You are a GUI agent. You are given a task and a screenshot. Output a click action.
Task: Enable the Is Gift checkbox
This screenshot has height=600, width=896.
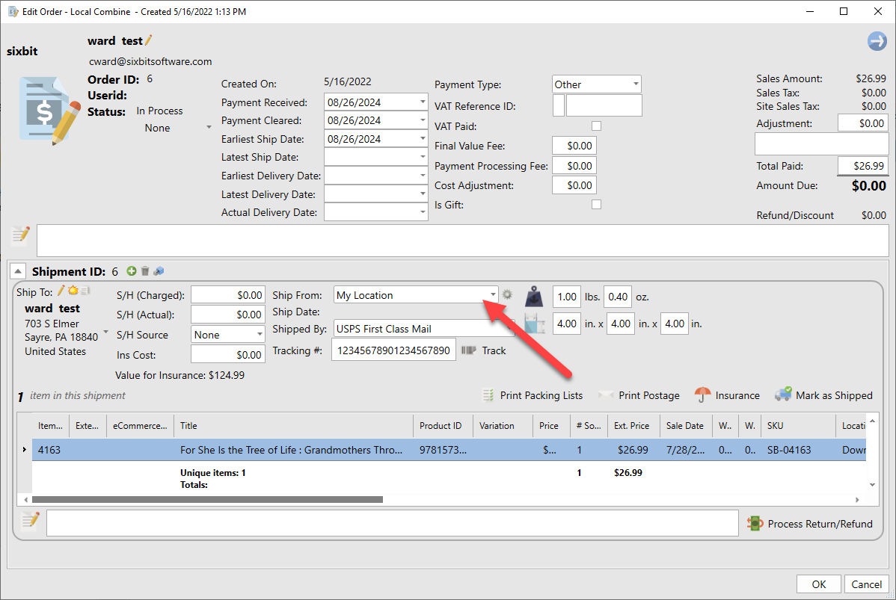596,204
